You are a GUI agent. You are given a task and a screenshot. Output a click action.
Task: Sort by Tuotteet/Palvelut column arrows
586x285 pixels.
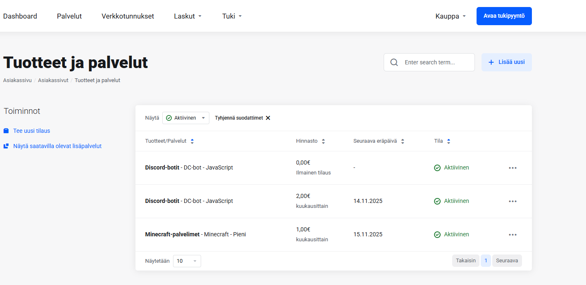pos(192,141)
